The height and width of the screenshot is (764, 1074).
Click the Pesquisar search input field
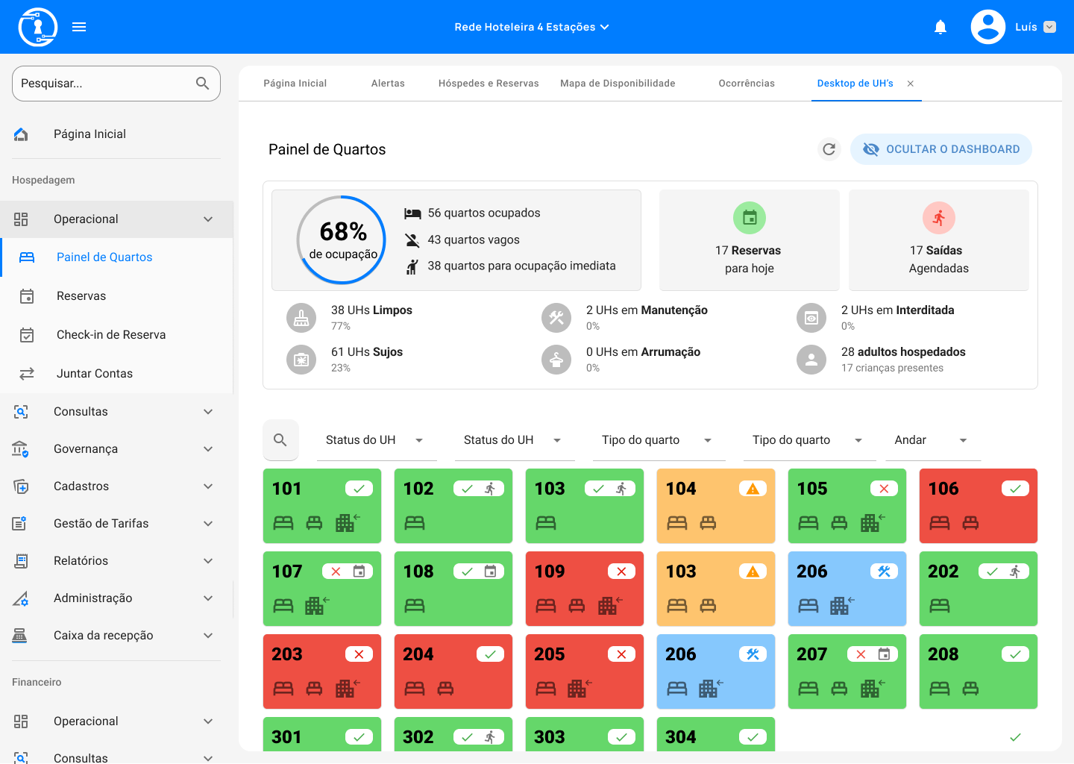(103, 84)
